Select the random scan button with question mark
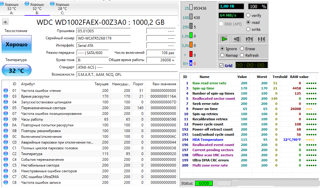Screen dimensions: 320x188 coord(249,39)
